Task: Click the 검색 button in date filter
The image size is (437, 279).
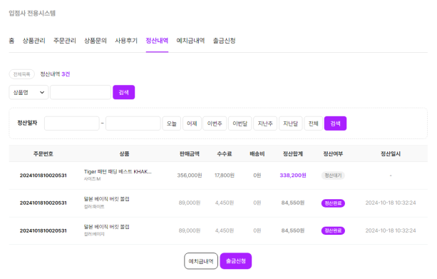Action: (x=335, y=123)
